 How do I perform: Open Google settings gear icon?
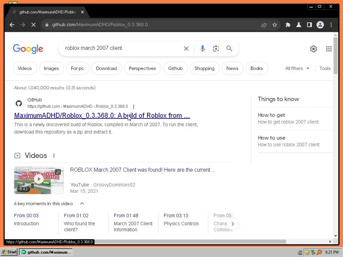tap(314, 49)
